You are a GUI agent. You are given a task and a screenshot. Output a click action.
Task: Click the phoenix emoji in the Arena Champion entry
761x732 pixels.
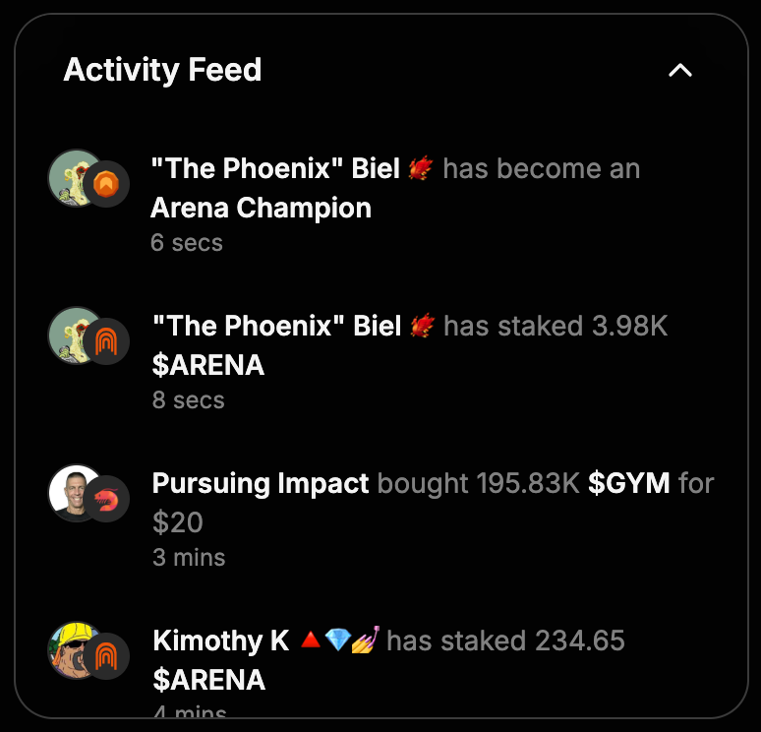tap(421, 169)
